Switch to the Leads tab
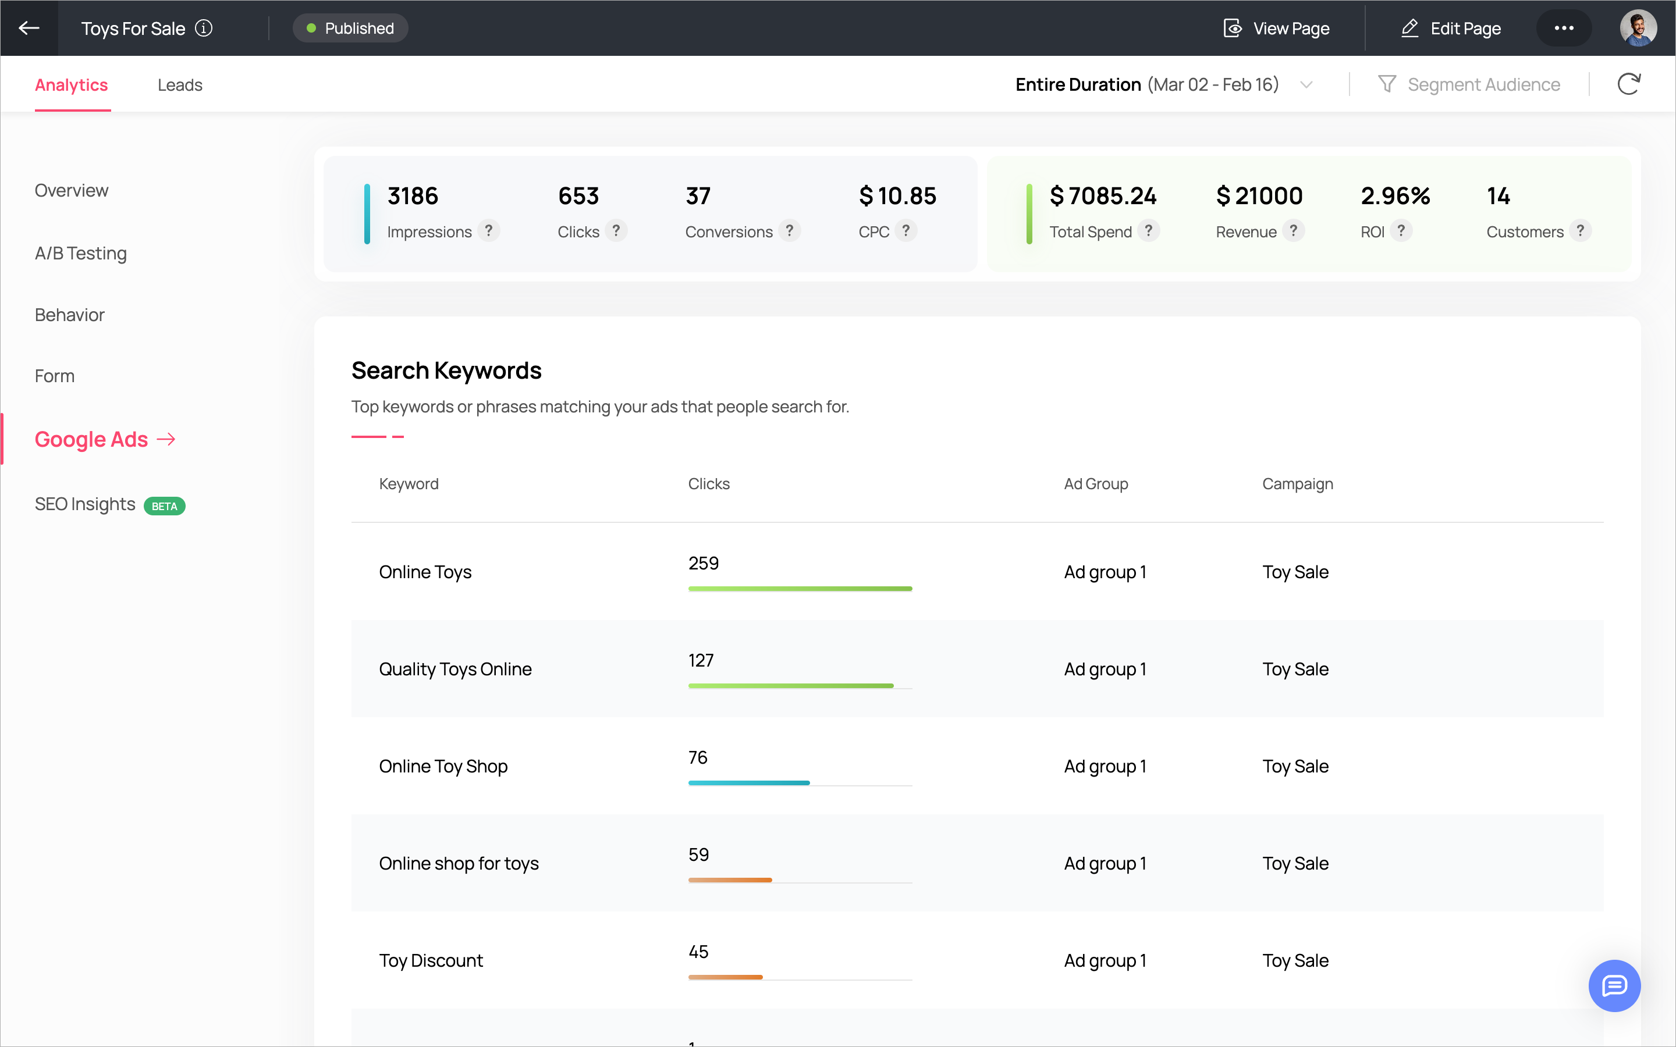 (180, 85)
